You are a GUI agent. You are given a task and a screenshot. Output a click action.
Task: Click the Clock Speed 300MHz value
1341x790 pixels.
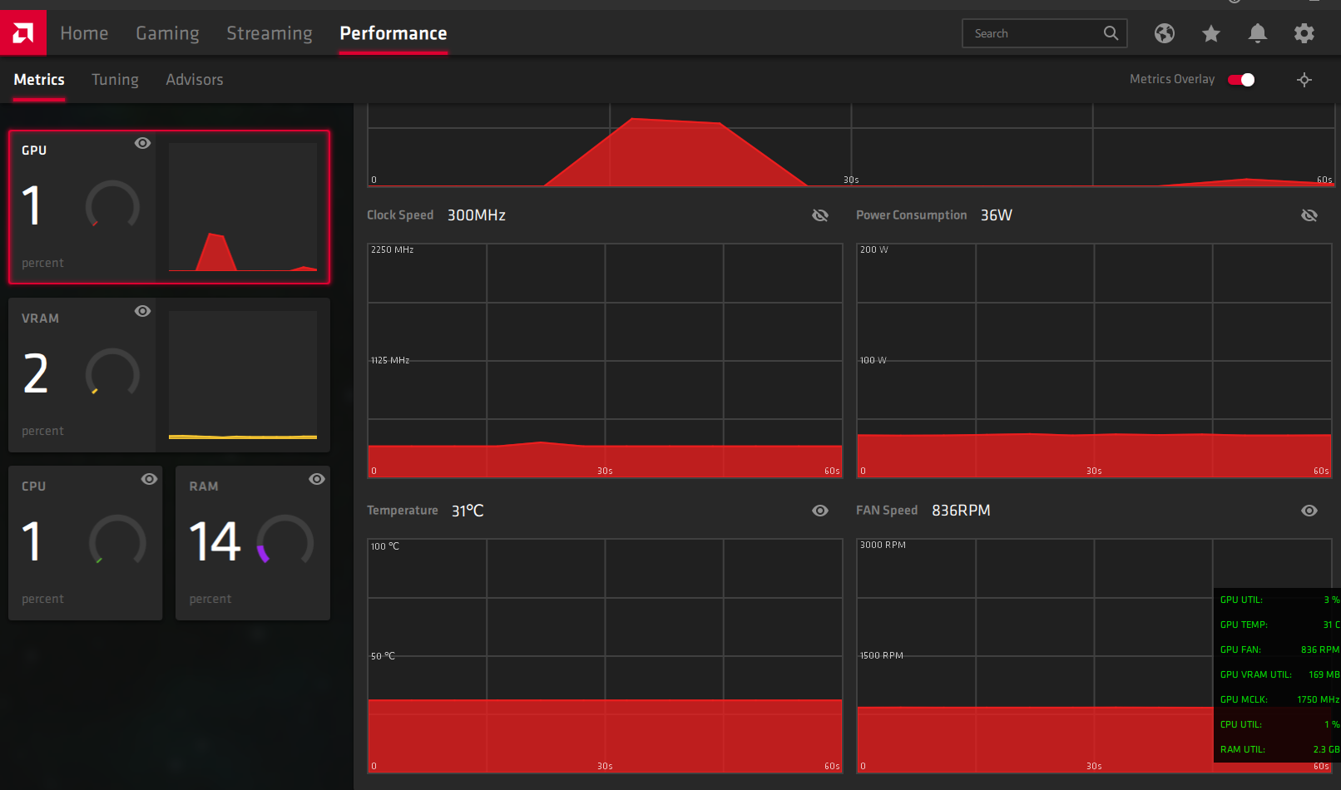pos(477,215)
